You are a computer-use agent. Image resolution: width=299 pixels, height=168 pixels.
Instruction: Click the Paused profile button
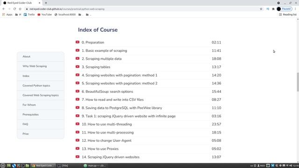(x=285, y=9)
